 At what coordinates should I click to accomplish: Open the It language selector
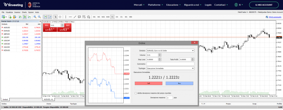239,5
